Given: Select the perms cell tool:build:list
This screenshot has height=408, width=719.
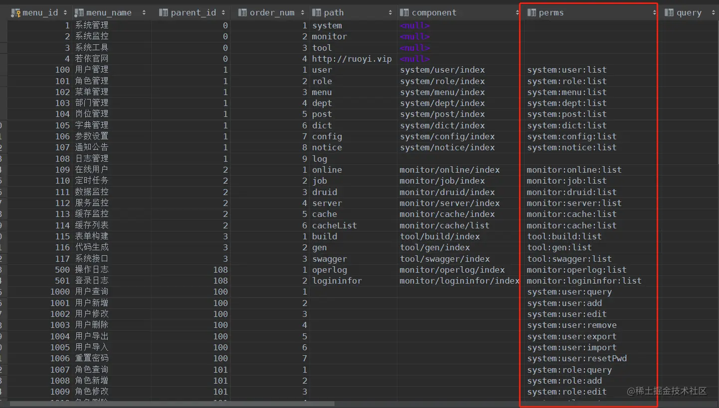Looking at the screenshot, I should click(x=564, y=236).
